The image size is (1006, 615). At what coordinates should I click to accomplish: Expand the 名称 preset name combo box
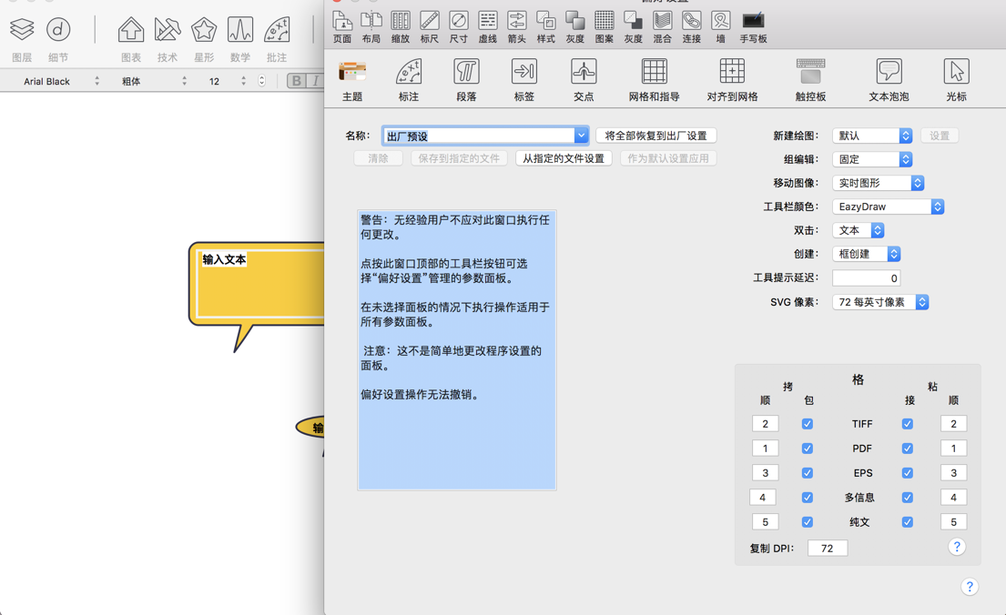tap(581, 136)
